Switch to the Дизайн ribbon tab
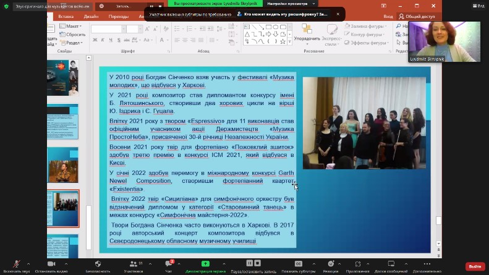 click(91, 16)
